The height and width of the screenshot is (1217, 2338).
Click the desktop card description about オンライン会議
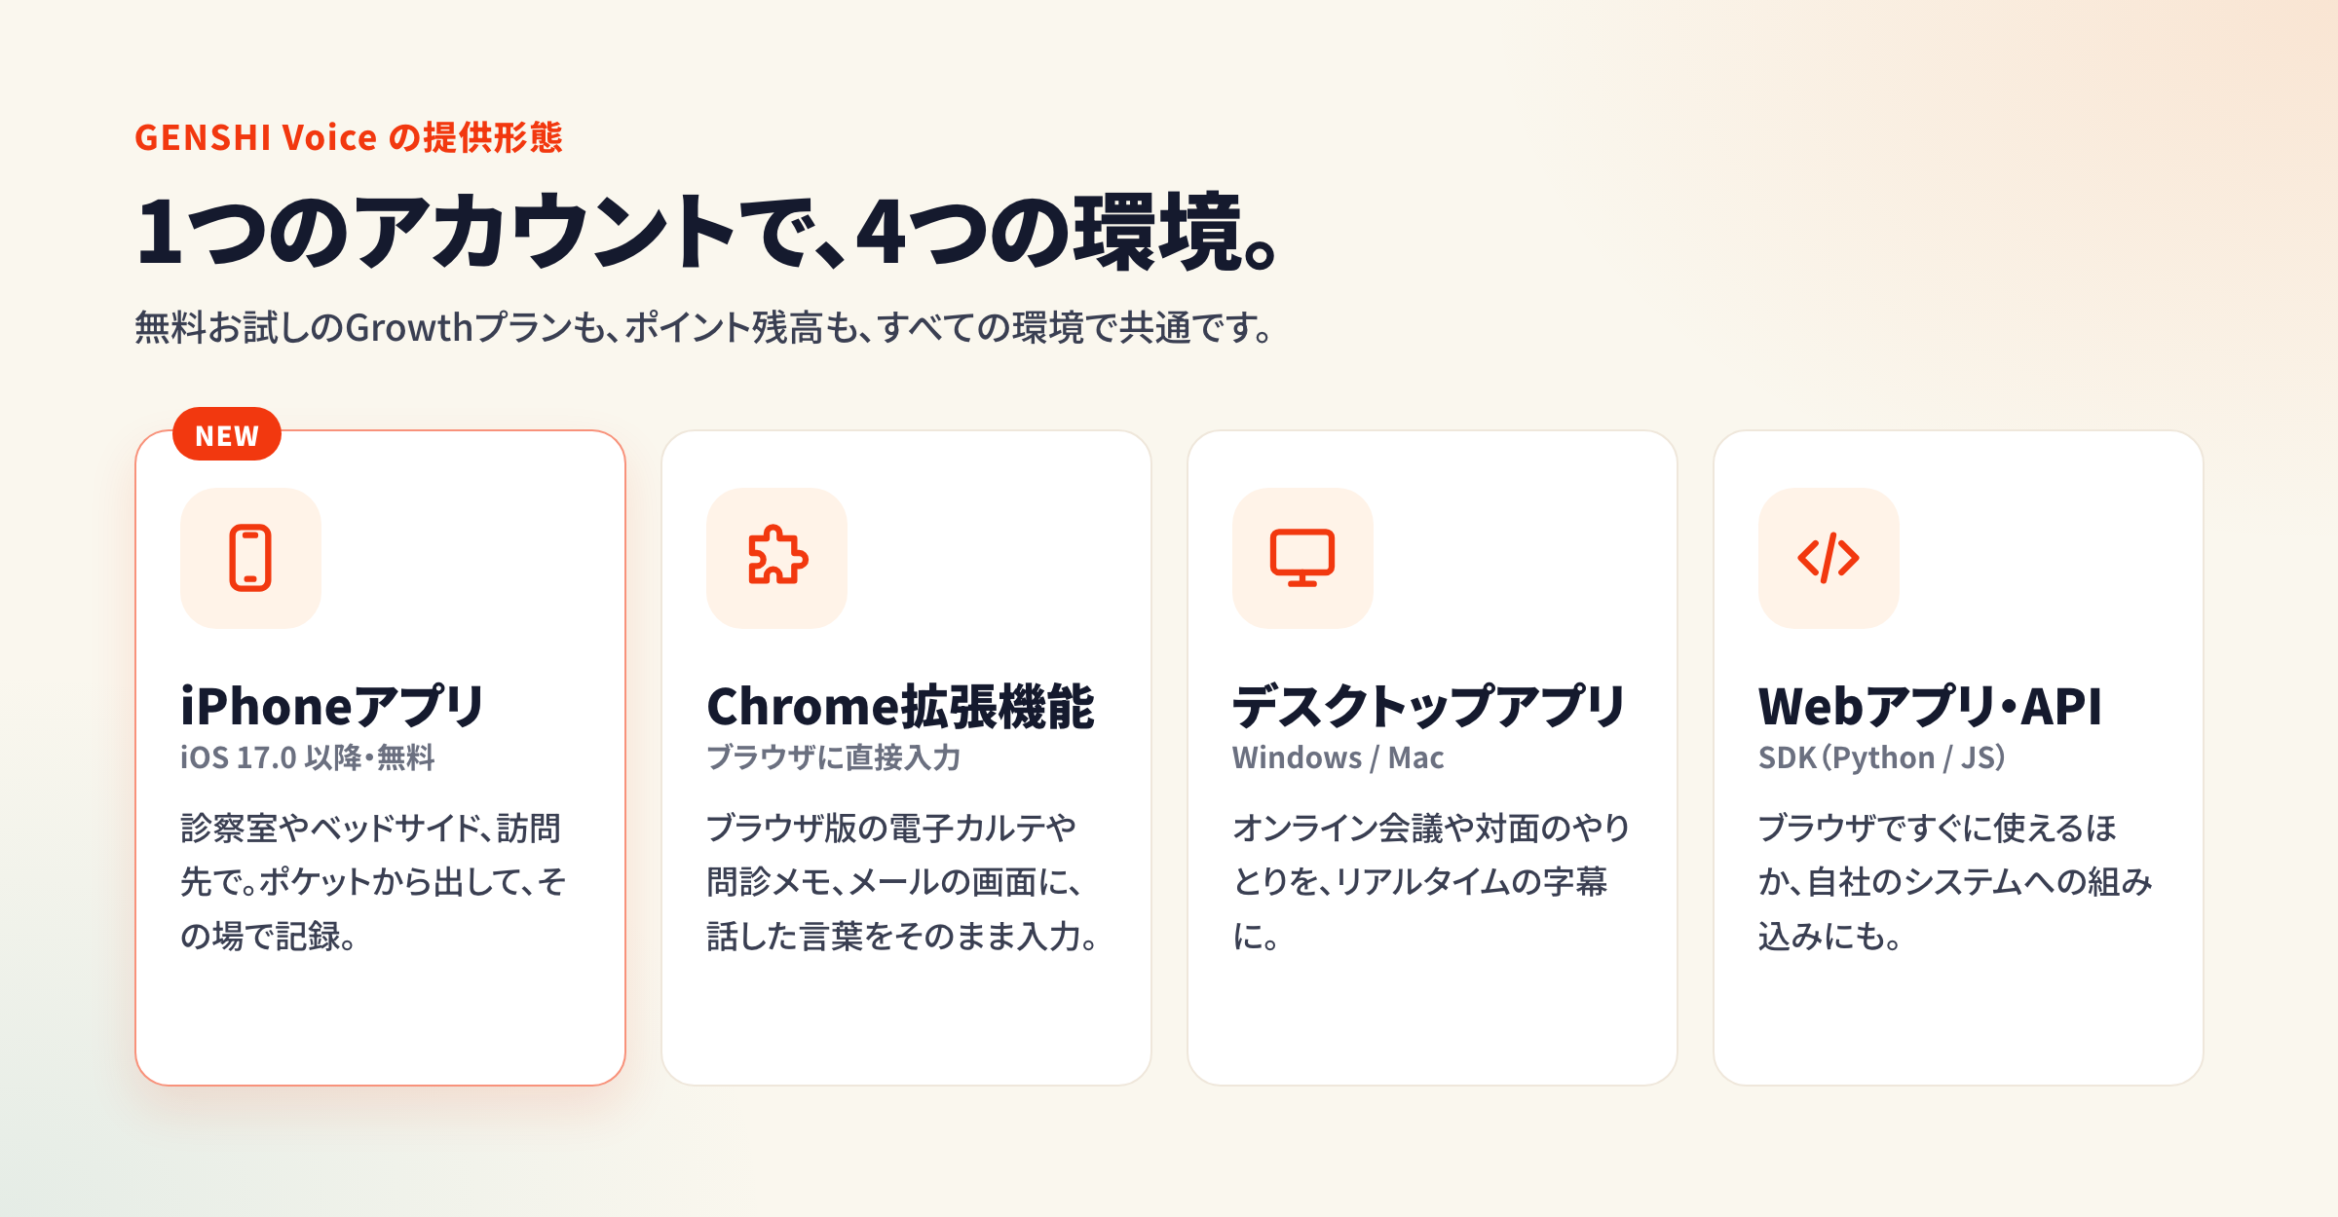[1431, 882]
